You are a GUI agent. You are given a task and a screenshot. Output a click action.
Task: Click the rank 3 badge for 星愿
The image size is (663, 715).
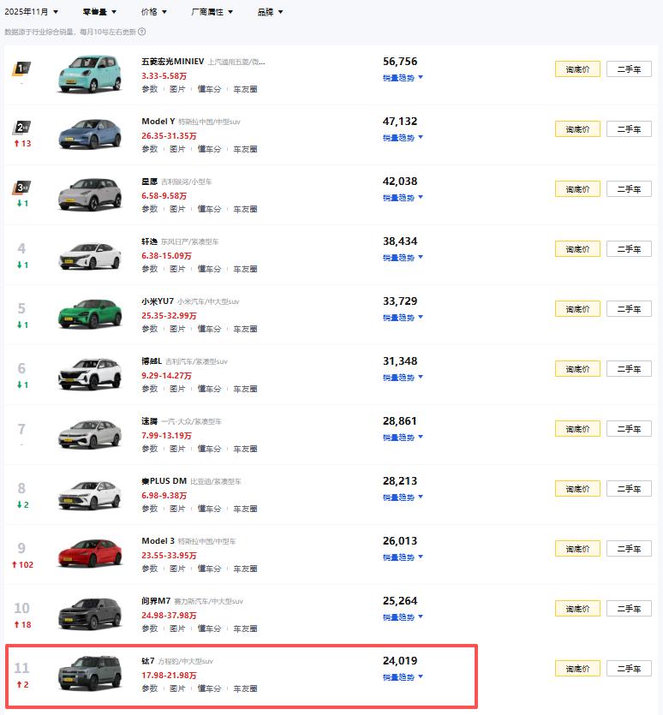(x=21, y=188)
